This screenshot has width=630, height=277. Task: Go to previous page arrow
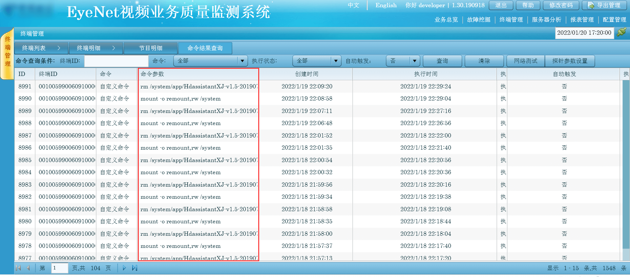28,268
